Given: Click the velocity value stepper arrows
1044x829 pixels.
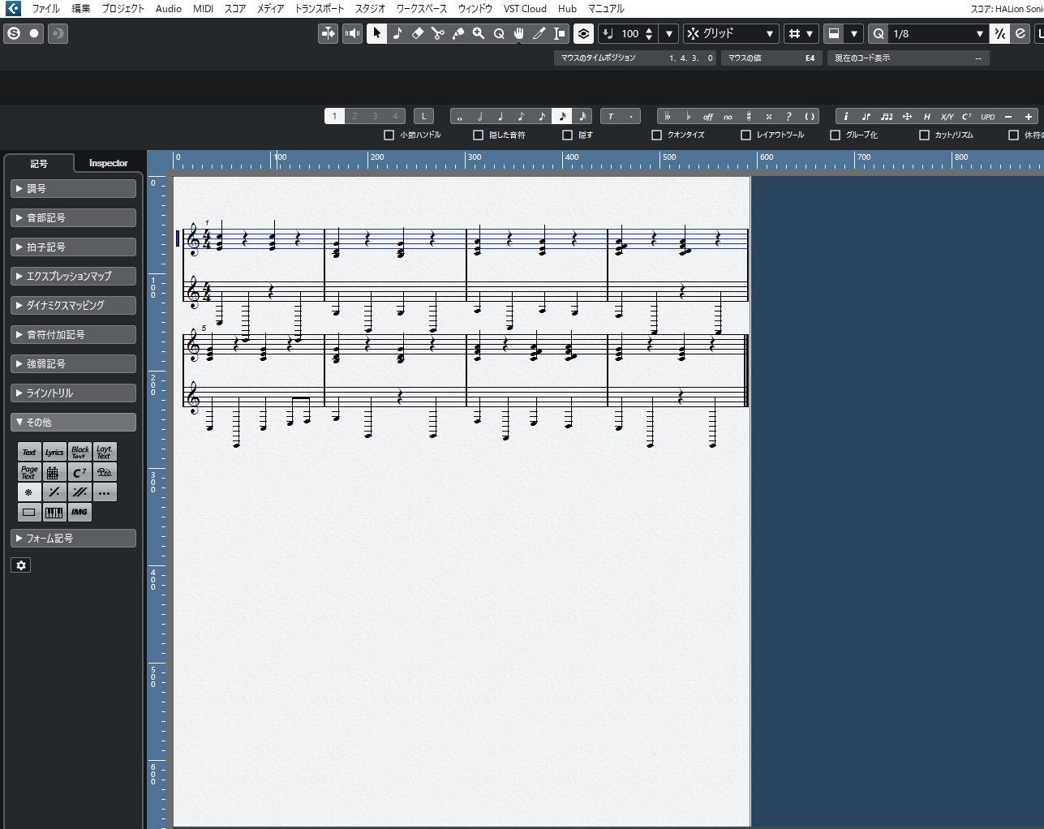Looking at the screenshot, I should (649, 33).
